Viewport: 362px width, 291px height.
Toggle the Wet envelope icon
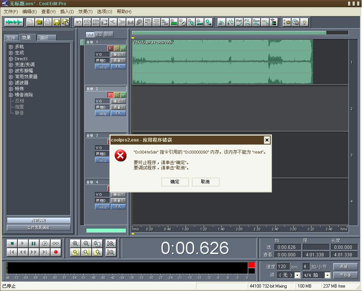tap(239, 22)
